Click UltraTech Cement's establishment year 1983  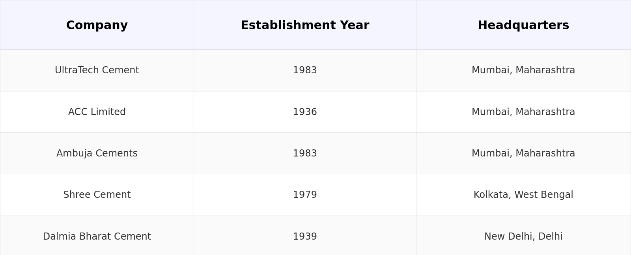tap(304, 70)
